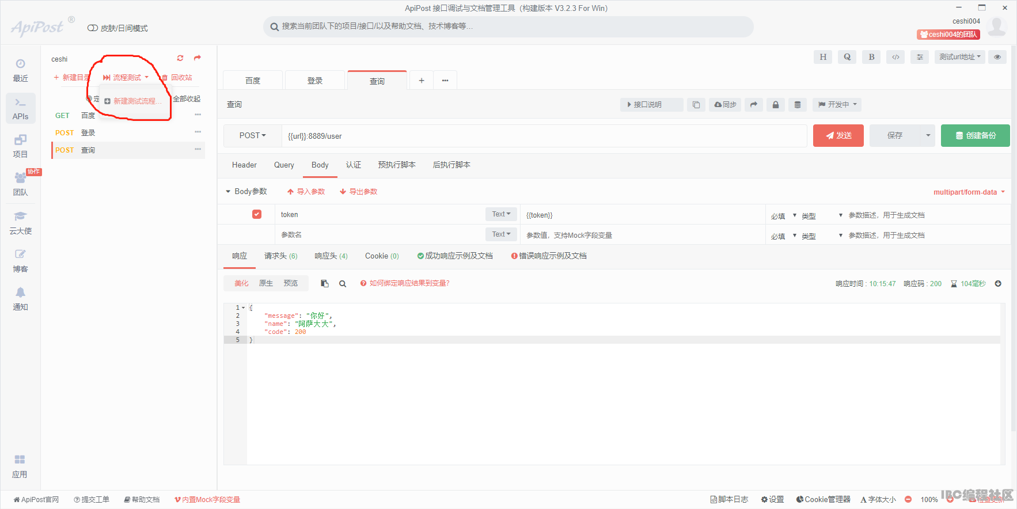Image resolution: width=1017 pixels, height=509 pixels.
Task: Select the APIs sidebar icon
Action: pos(20,108)
